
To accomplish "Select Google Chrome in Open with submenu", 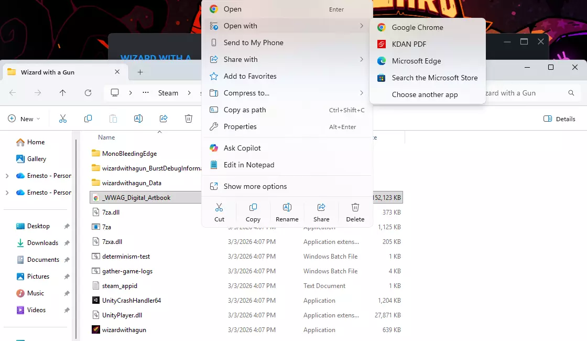I will pos(428,27).
